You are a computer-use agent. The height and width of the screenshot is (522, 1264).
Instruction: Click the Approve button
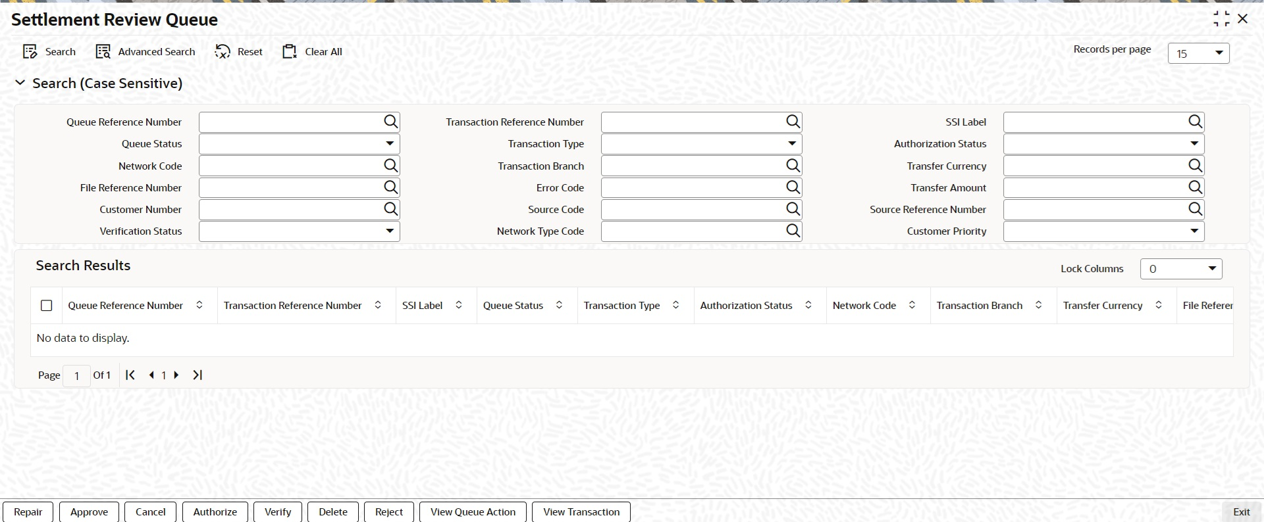(89, 512)
